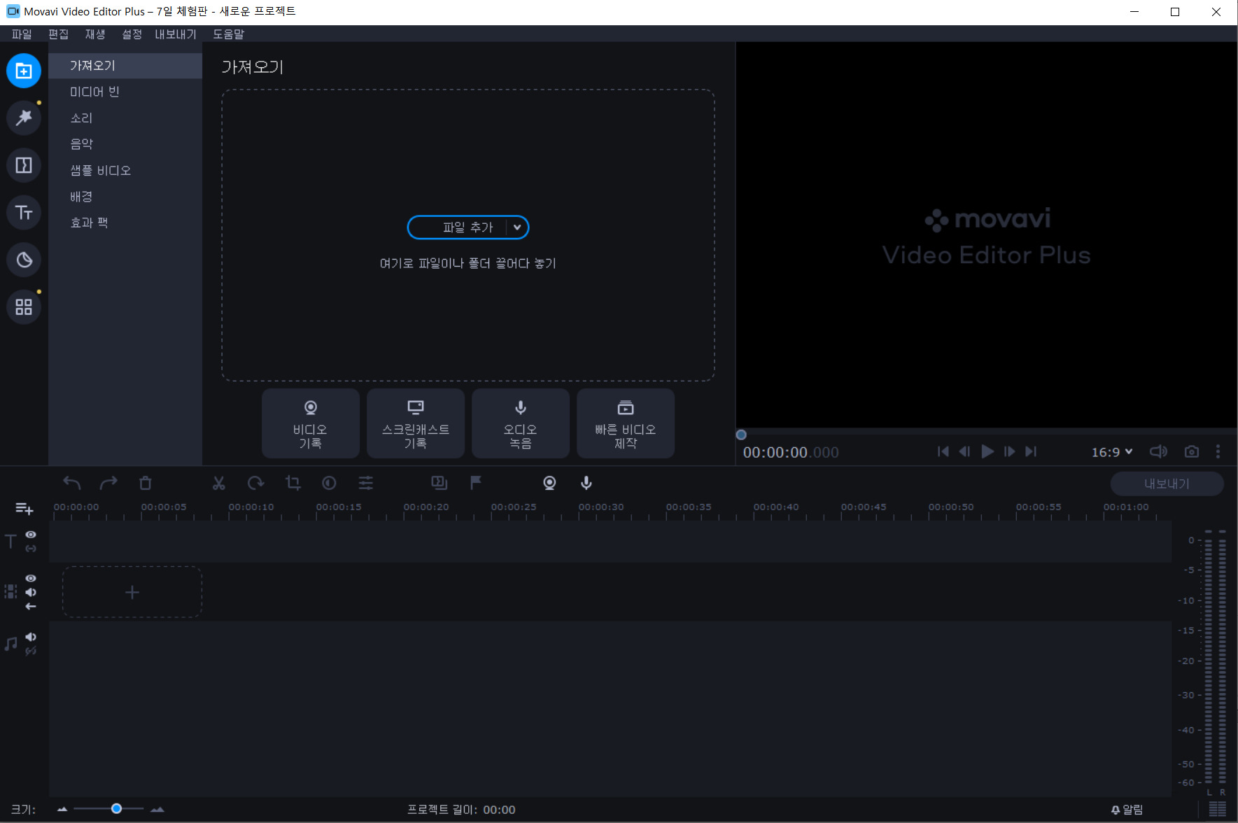
Task: Open the Stickers sidebar icon
Action: [x=24, y=260]
